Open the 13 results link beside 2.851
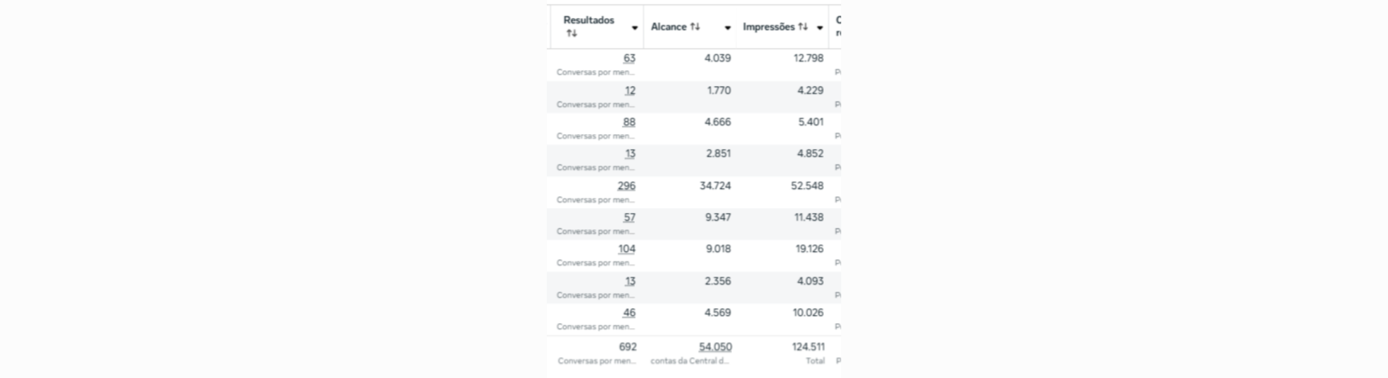 [x=630, y=154]
